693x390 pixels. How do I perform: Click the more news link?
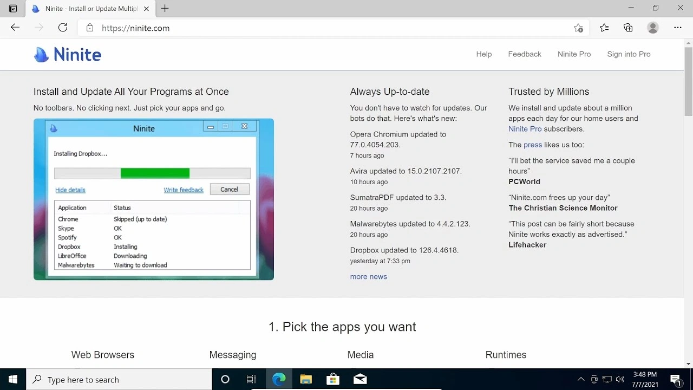point(368,276)
